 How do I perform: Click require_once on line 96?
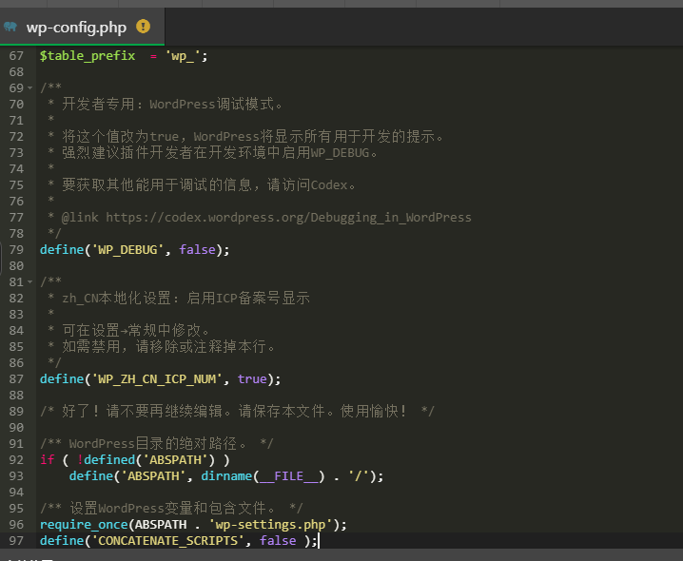point(84,525)
